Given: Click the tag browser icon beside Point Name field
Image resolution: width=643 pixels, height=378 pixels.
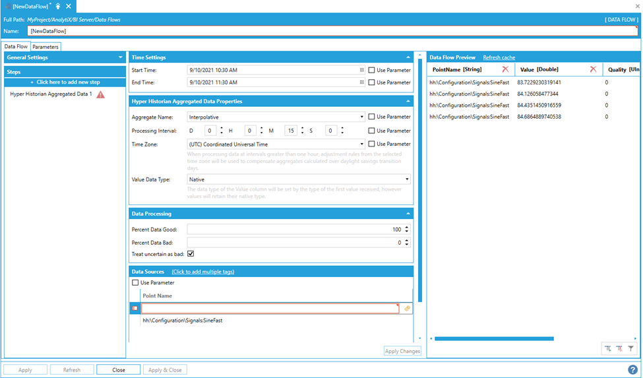Looking at the screenshot, I should tap(407, 308).
